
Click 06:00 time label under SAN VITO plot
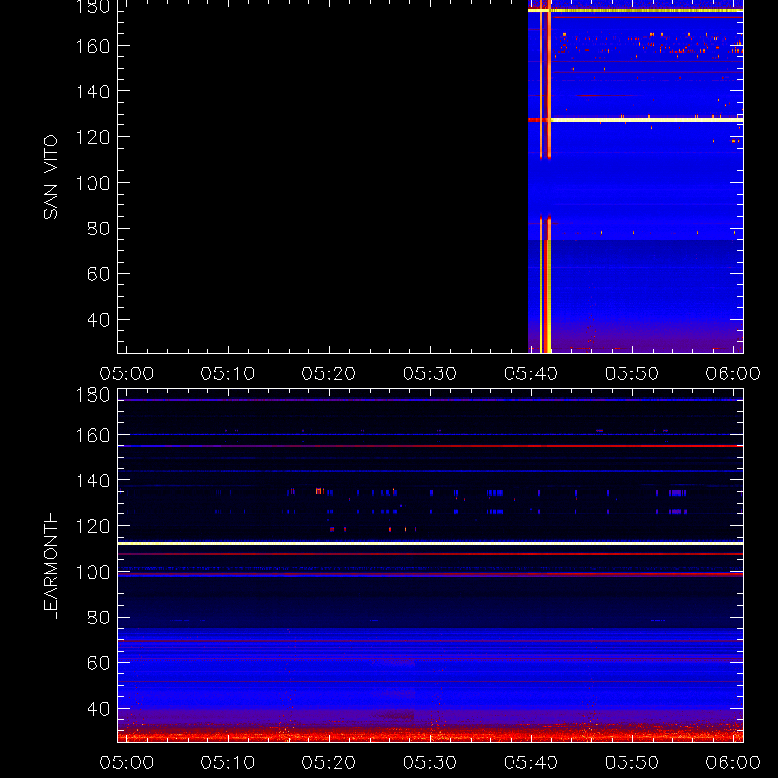[x=733, y=373]
